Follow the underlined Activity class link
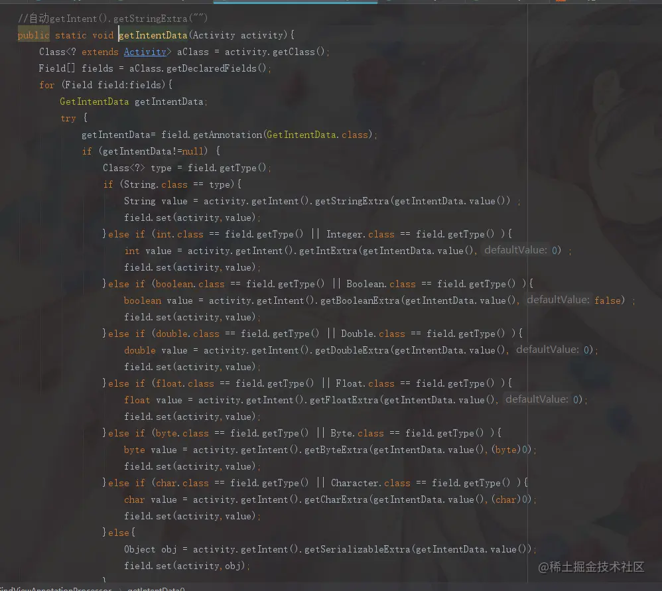 click(x=145, y=52)
